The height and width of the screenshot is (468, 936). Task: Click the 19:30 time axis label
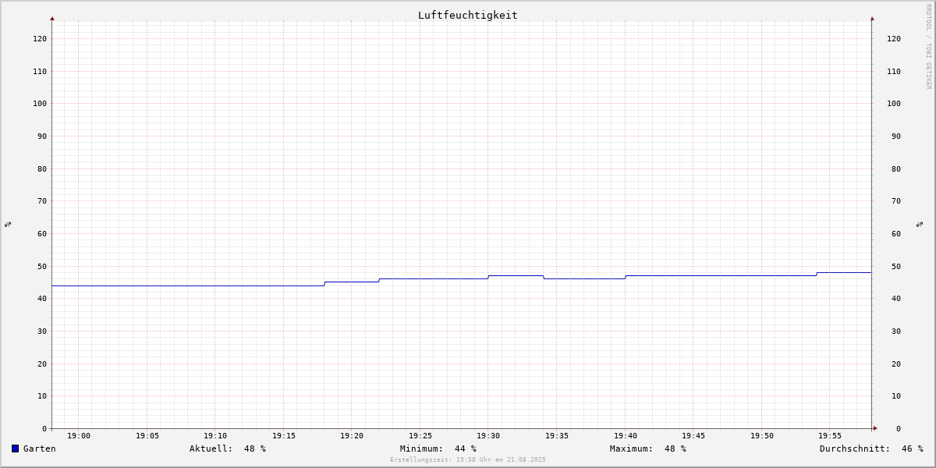488,436
